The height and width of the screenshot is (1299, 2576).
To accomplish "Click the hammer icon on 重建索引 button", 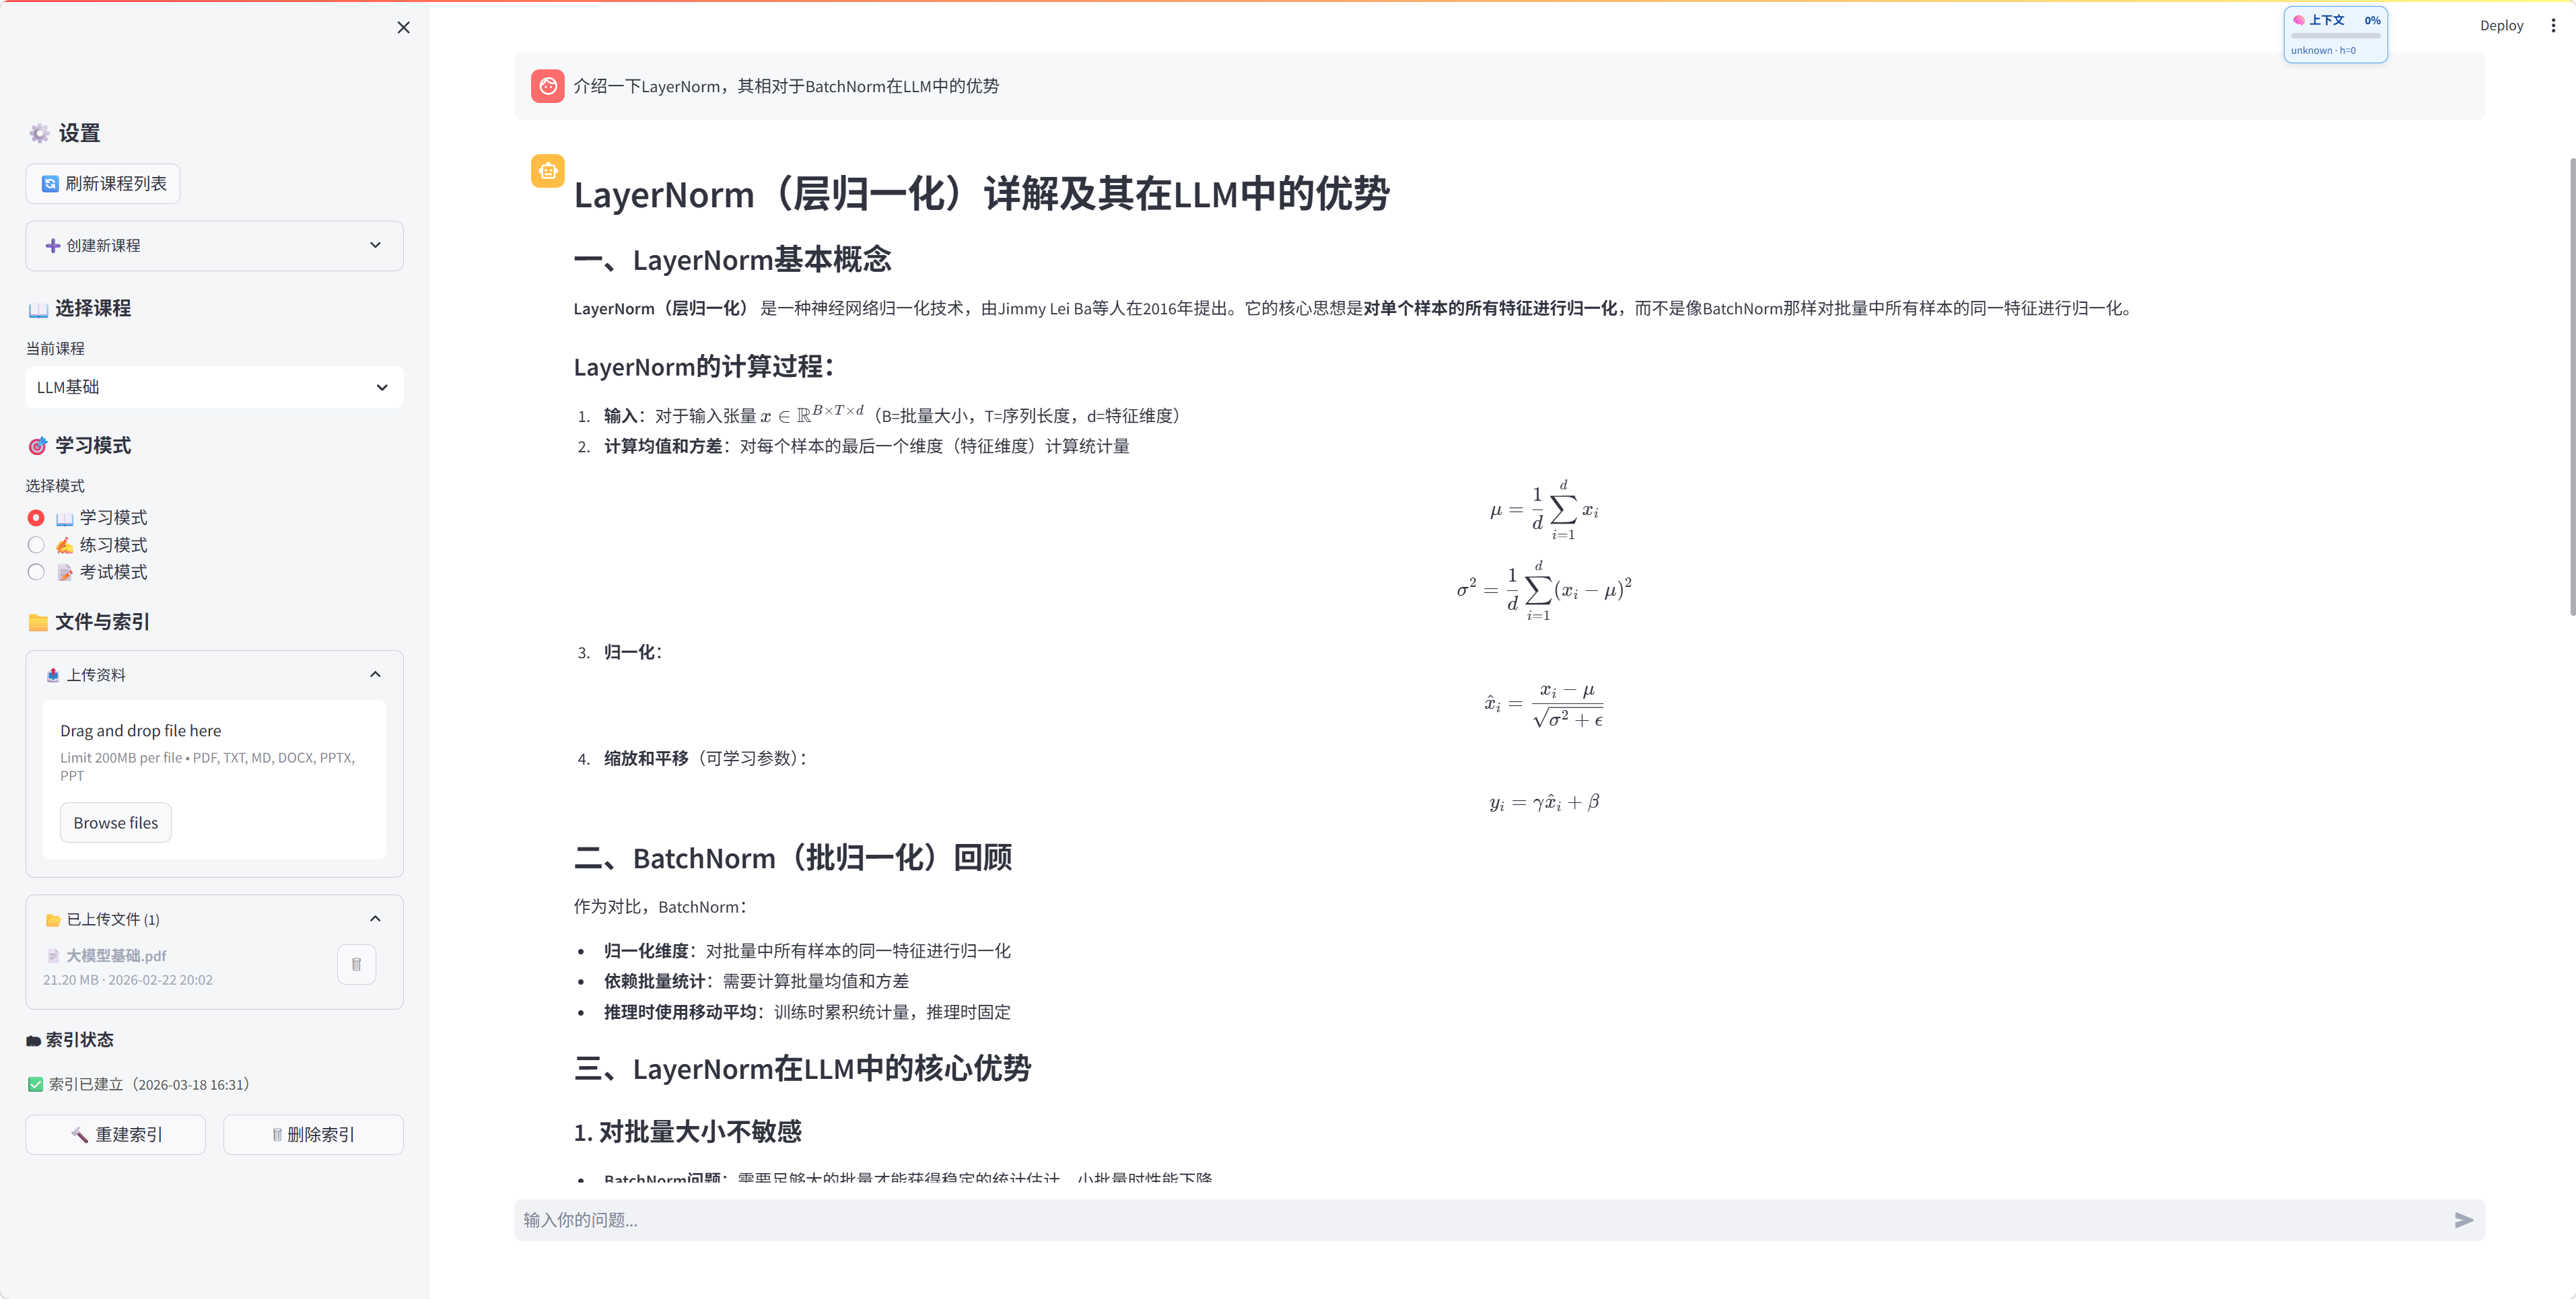I will (x=79, y=1134).
